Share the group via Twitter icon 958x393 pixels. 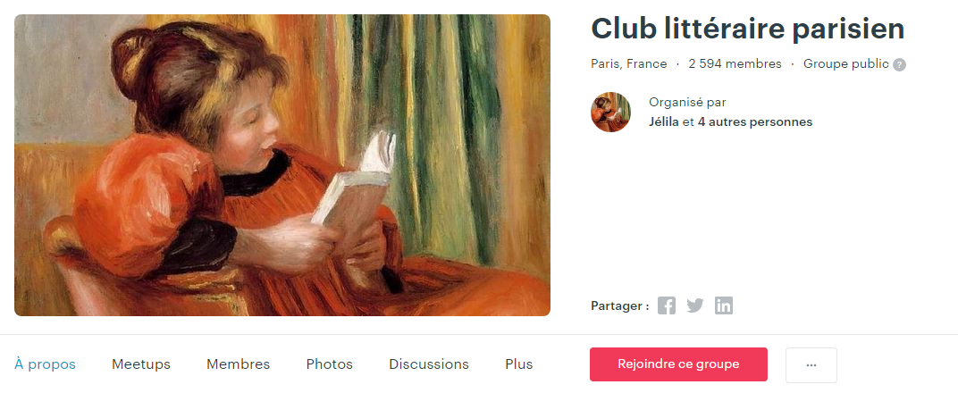(695, 305)
